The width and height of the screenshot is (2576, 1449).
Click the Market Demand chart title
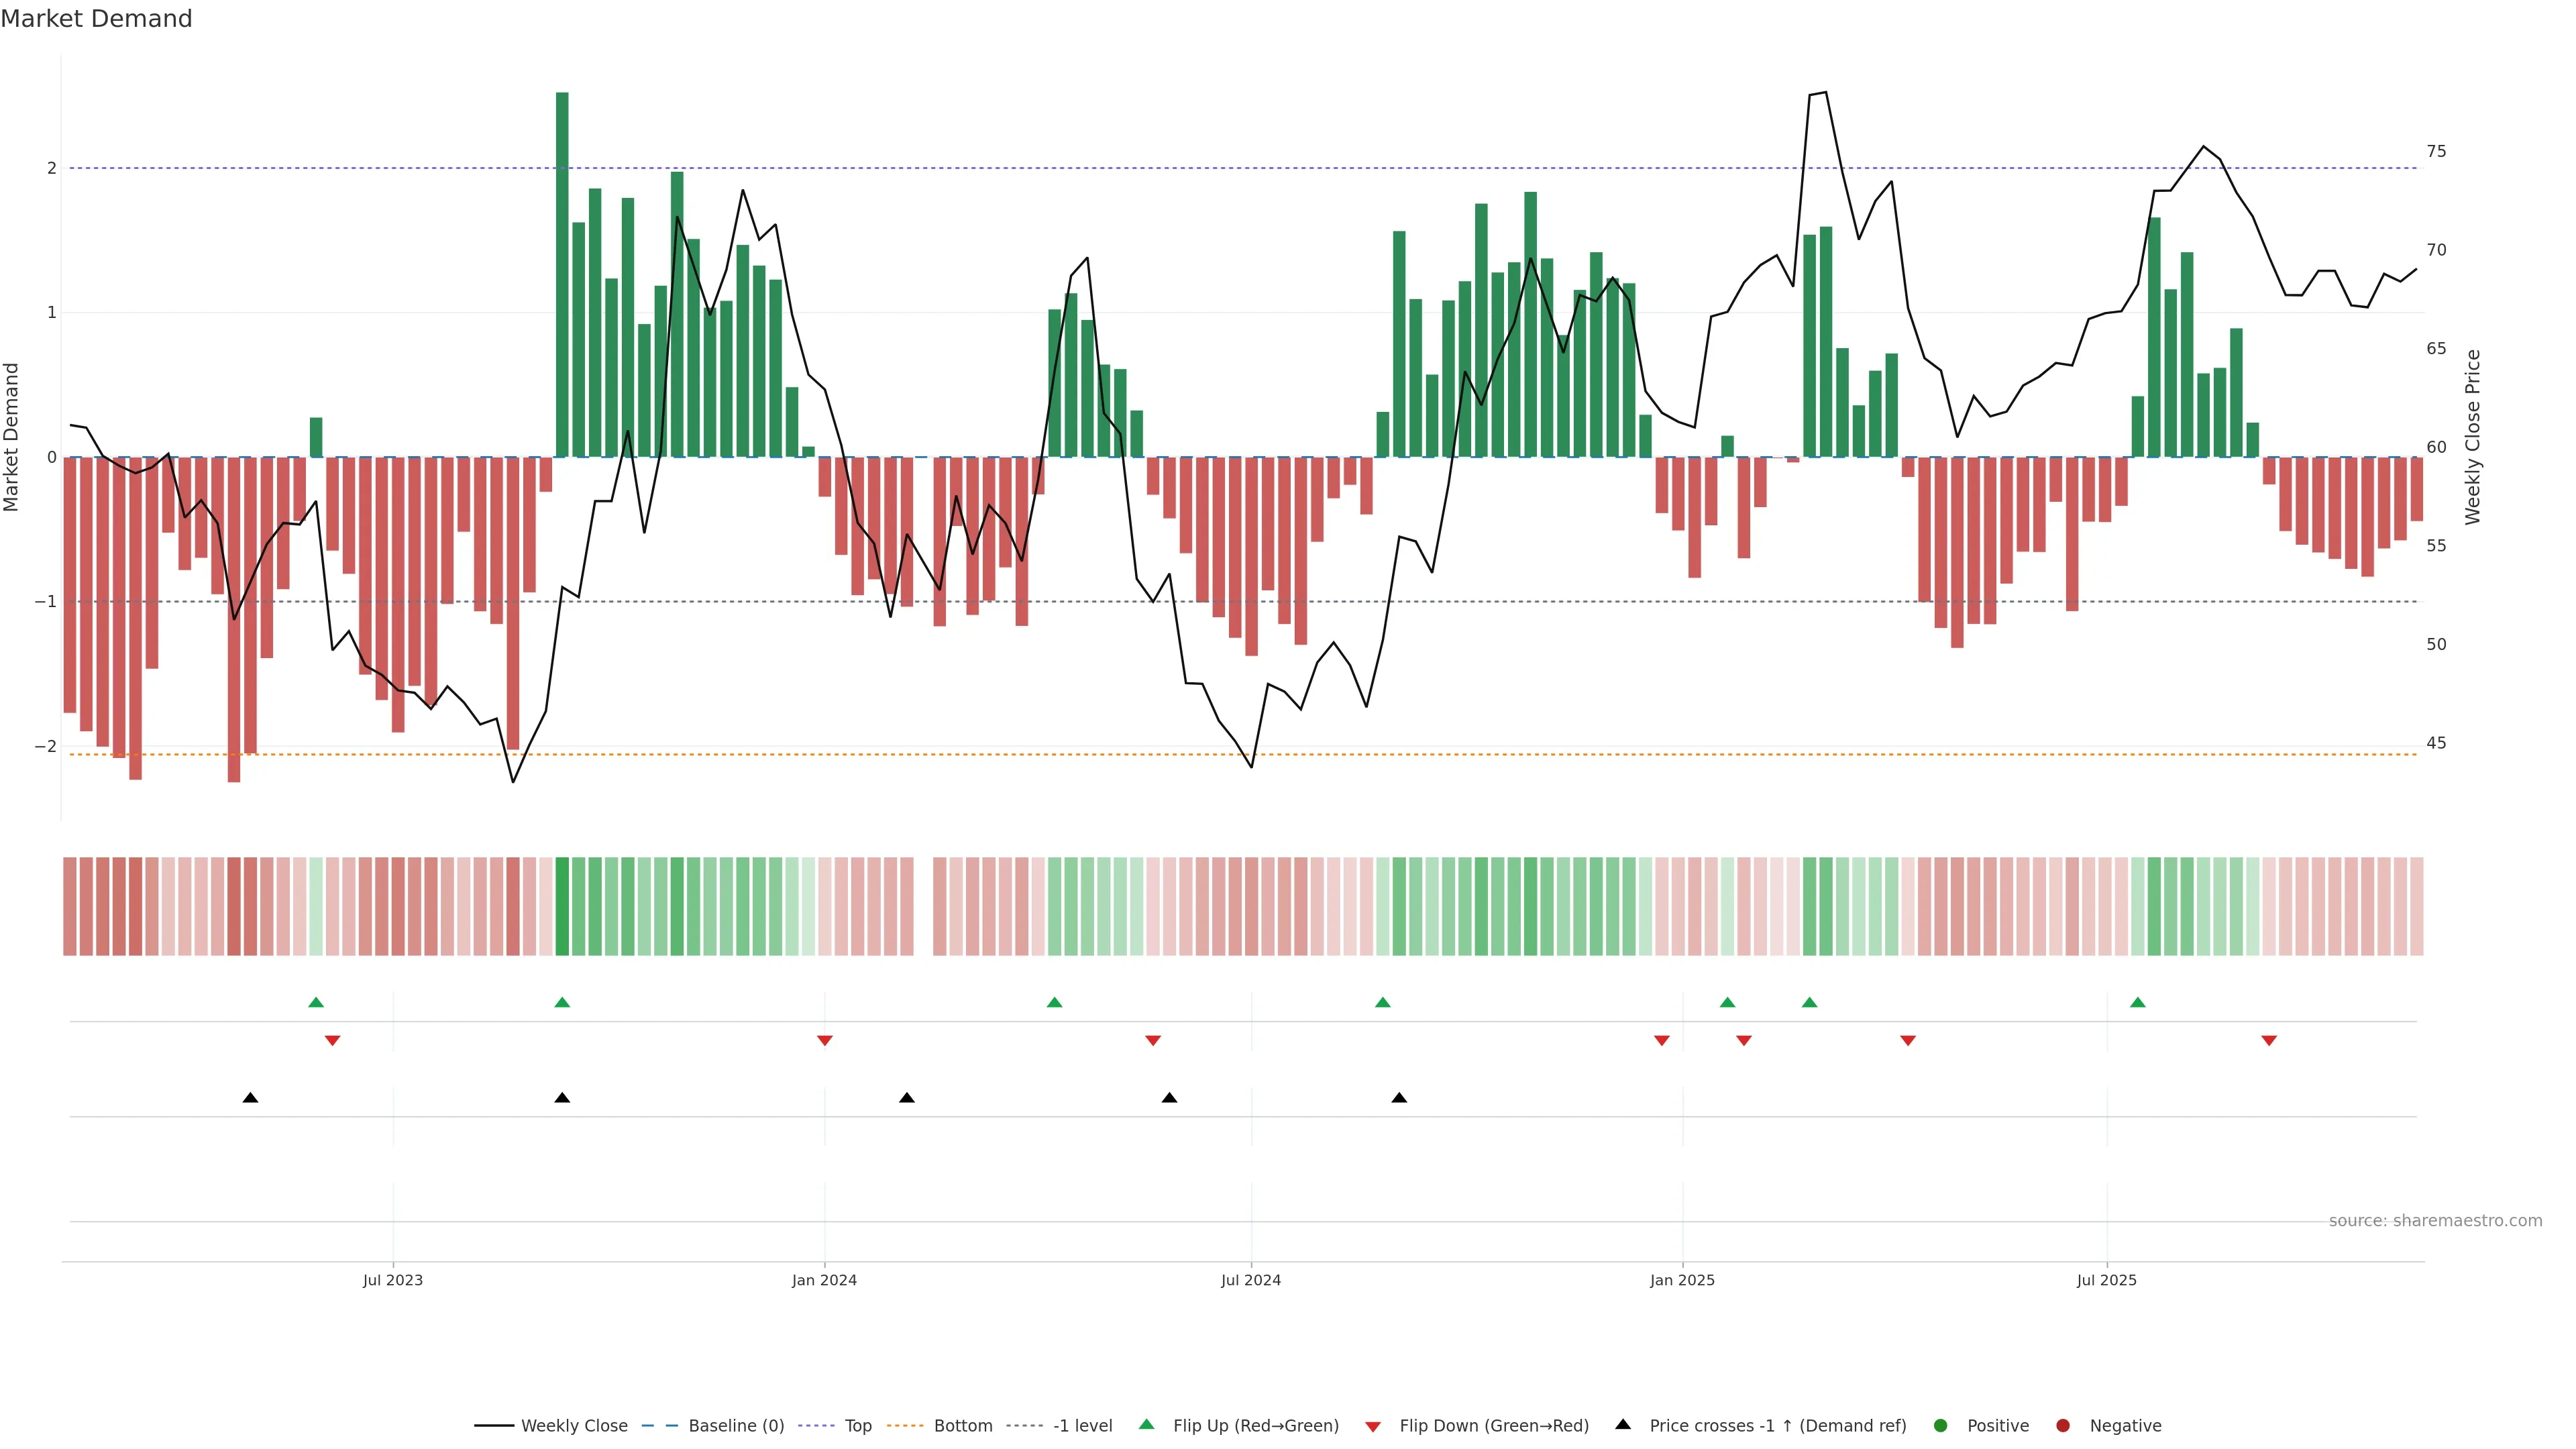(96, 19)
